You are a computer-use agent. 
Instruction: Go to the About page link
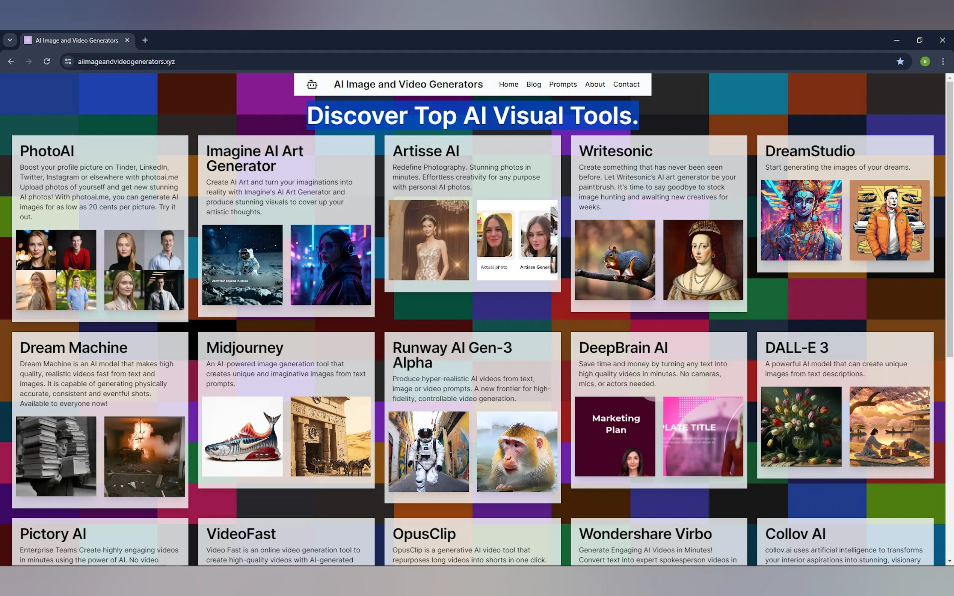click(x=594, y=84)
